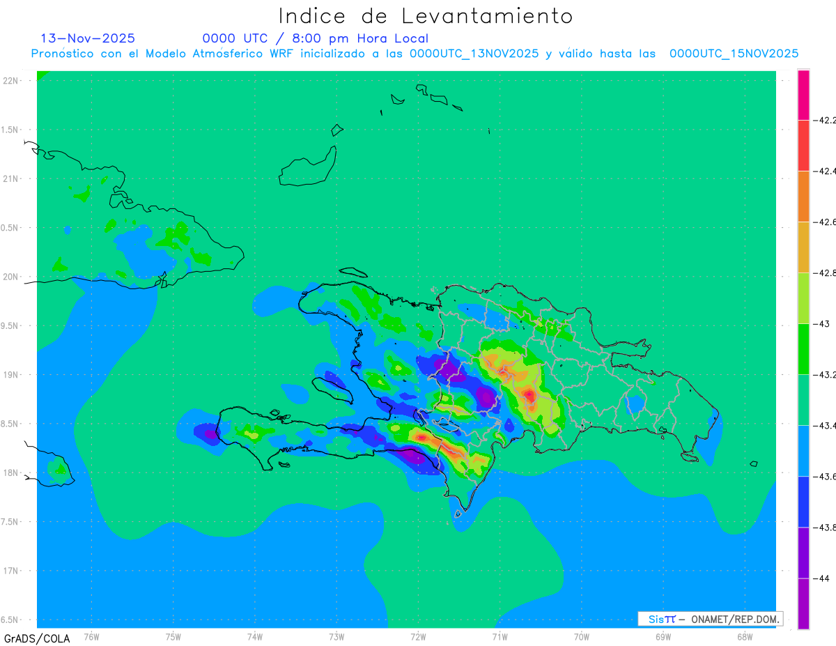Pick the magenta swatch atop the legend

click(x=803, y=95)
